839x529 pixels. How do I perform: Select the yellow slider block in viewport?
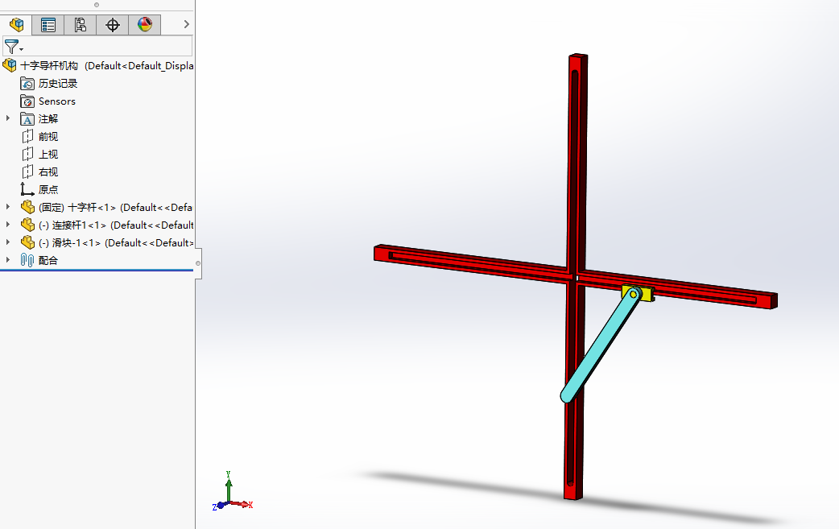pyautogui.click(x=646, y=294)
